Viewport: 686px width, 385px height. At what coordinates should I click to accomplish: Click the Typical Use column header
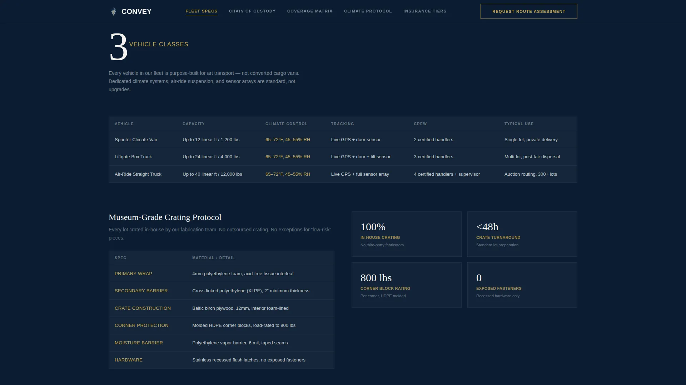point(519,124)
